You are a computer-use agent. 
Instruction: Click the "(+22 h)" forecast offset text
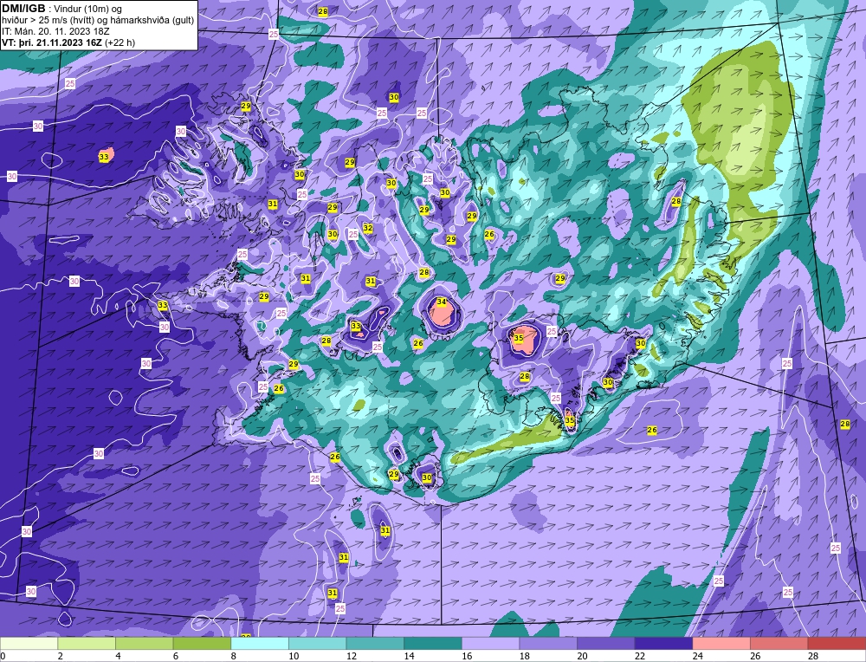pyautogui.click(x=120, y=42)
